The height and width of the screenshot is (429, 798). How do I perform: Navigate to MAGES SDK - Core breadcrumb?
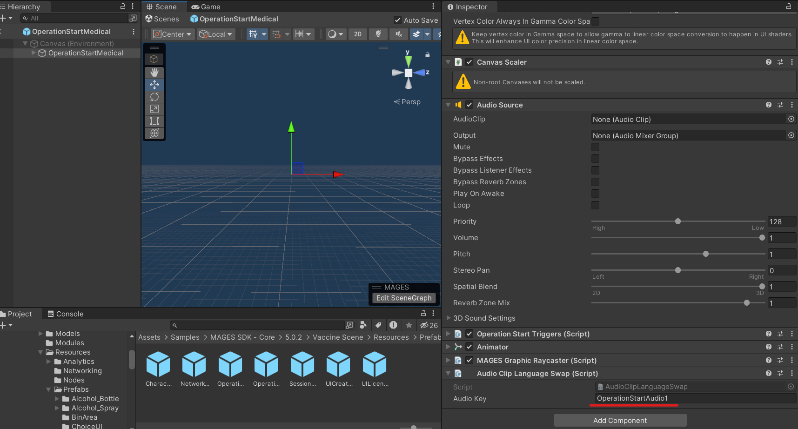(x=242, y=337)
